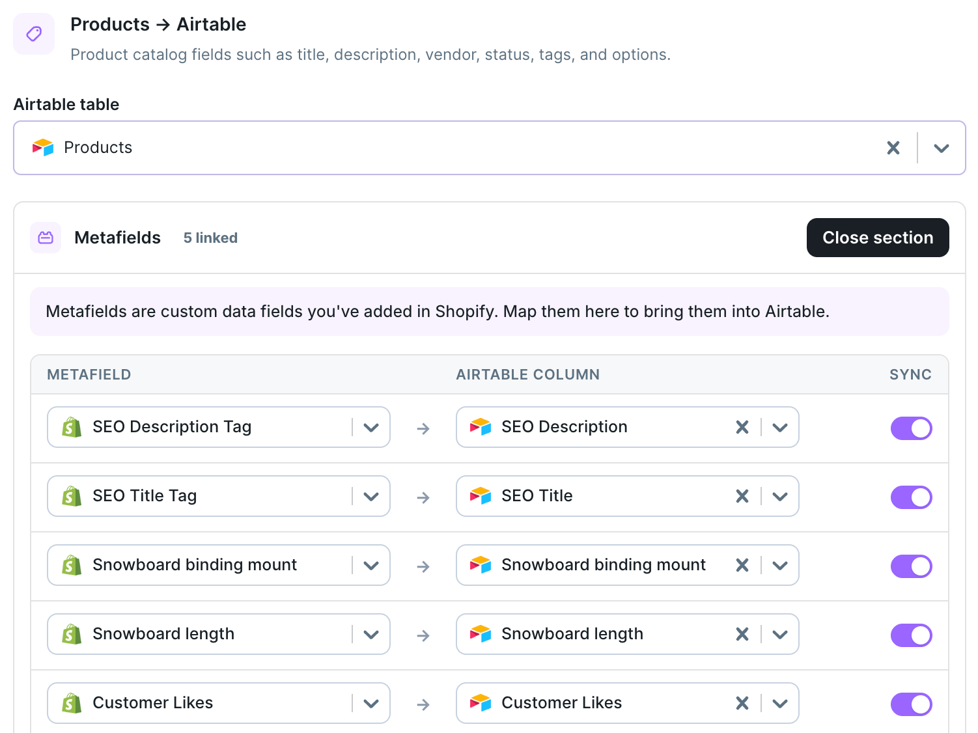Click the 5 linked label
Image resolution: width=978 pixels, height=733 pixels.
[x=210, y=238]
